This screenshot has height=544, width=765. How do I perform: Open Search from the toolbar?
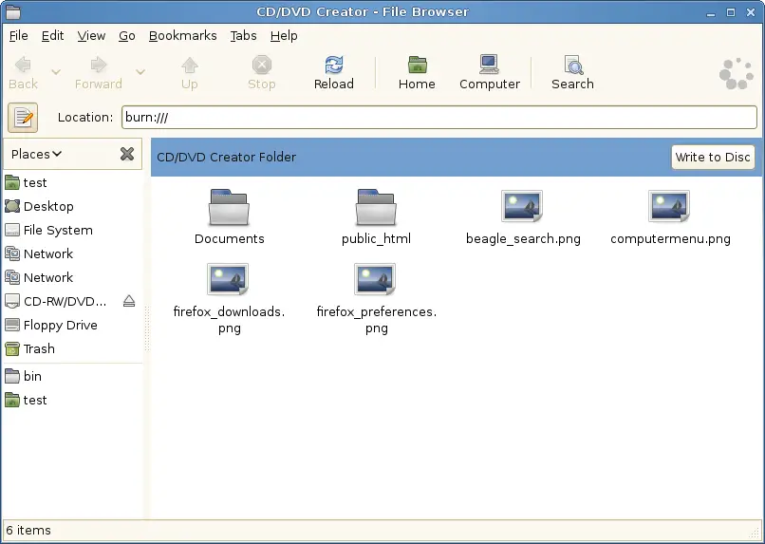coord(572,72)
